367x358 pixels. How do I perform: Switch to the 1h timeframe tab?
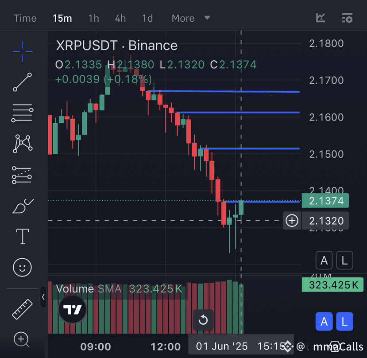click(93, 18)
